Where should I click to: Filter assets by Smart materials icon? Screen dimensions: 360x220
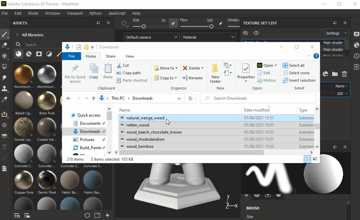(x=29, y=54)
